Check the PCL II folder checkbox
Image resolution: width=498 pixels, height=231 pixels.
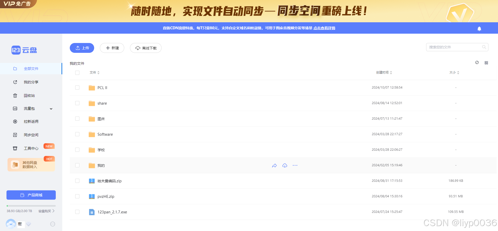click(x=77, y=88)
